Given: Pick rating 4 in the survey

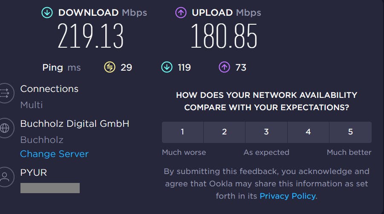Looking at the screenshot, I should pos(308,132).
